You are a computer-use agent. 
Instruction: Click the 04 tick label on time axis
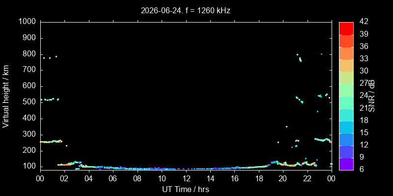[89, 179]
